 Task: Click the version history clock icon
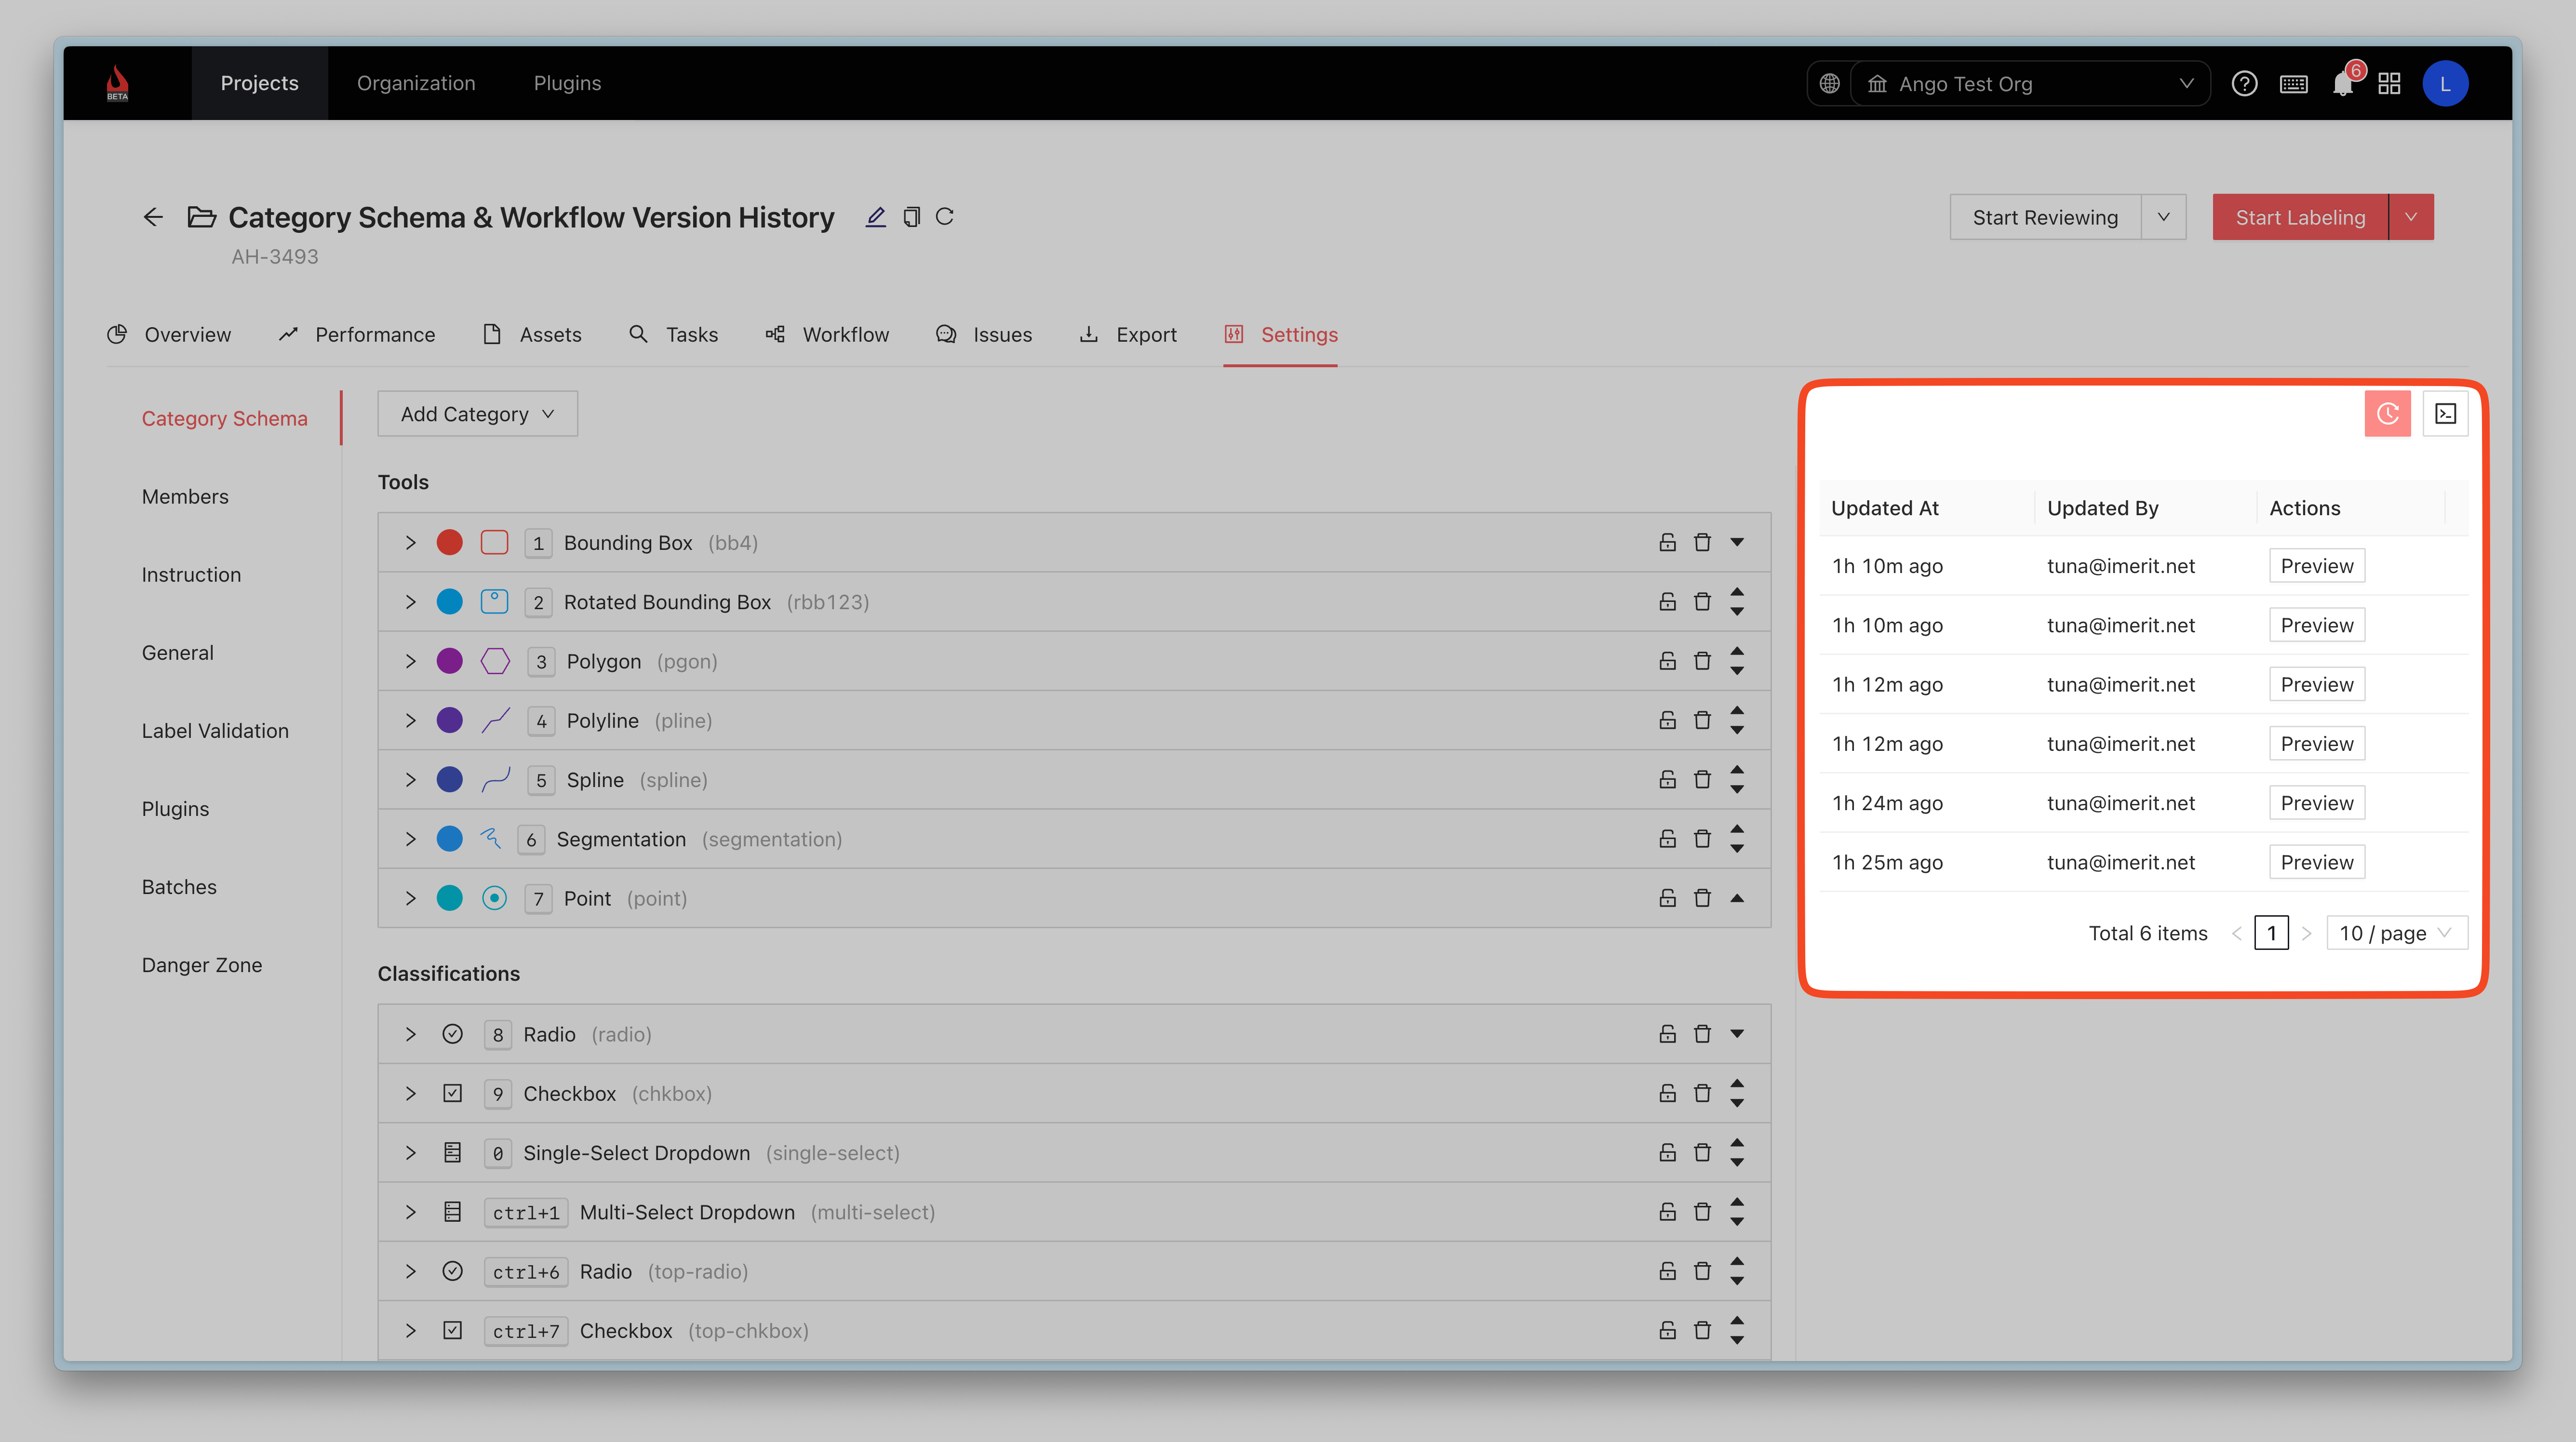click(2387, 414)
